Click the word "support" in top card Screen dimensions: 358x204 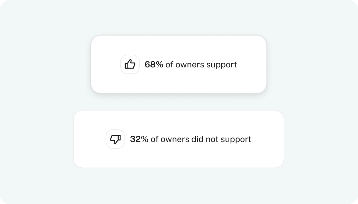(222, 65)
